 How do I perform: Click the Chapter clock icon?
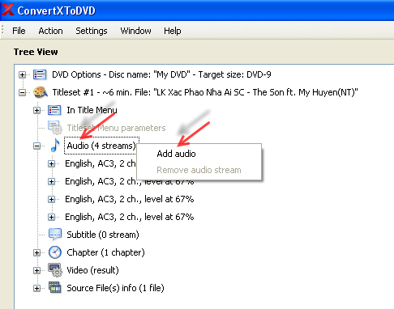point(55,252)
